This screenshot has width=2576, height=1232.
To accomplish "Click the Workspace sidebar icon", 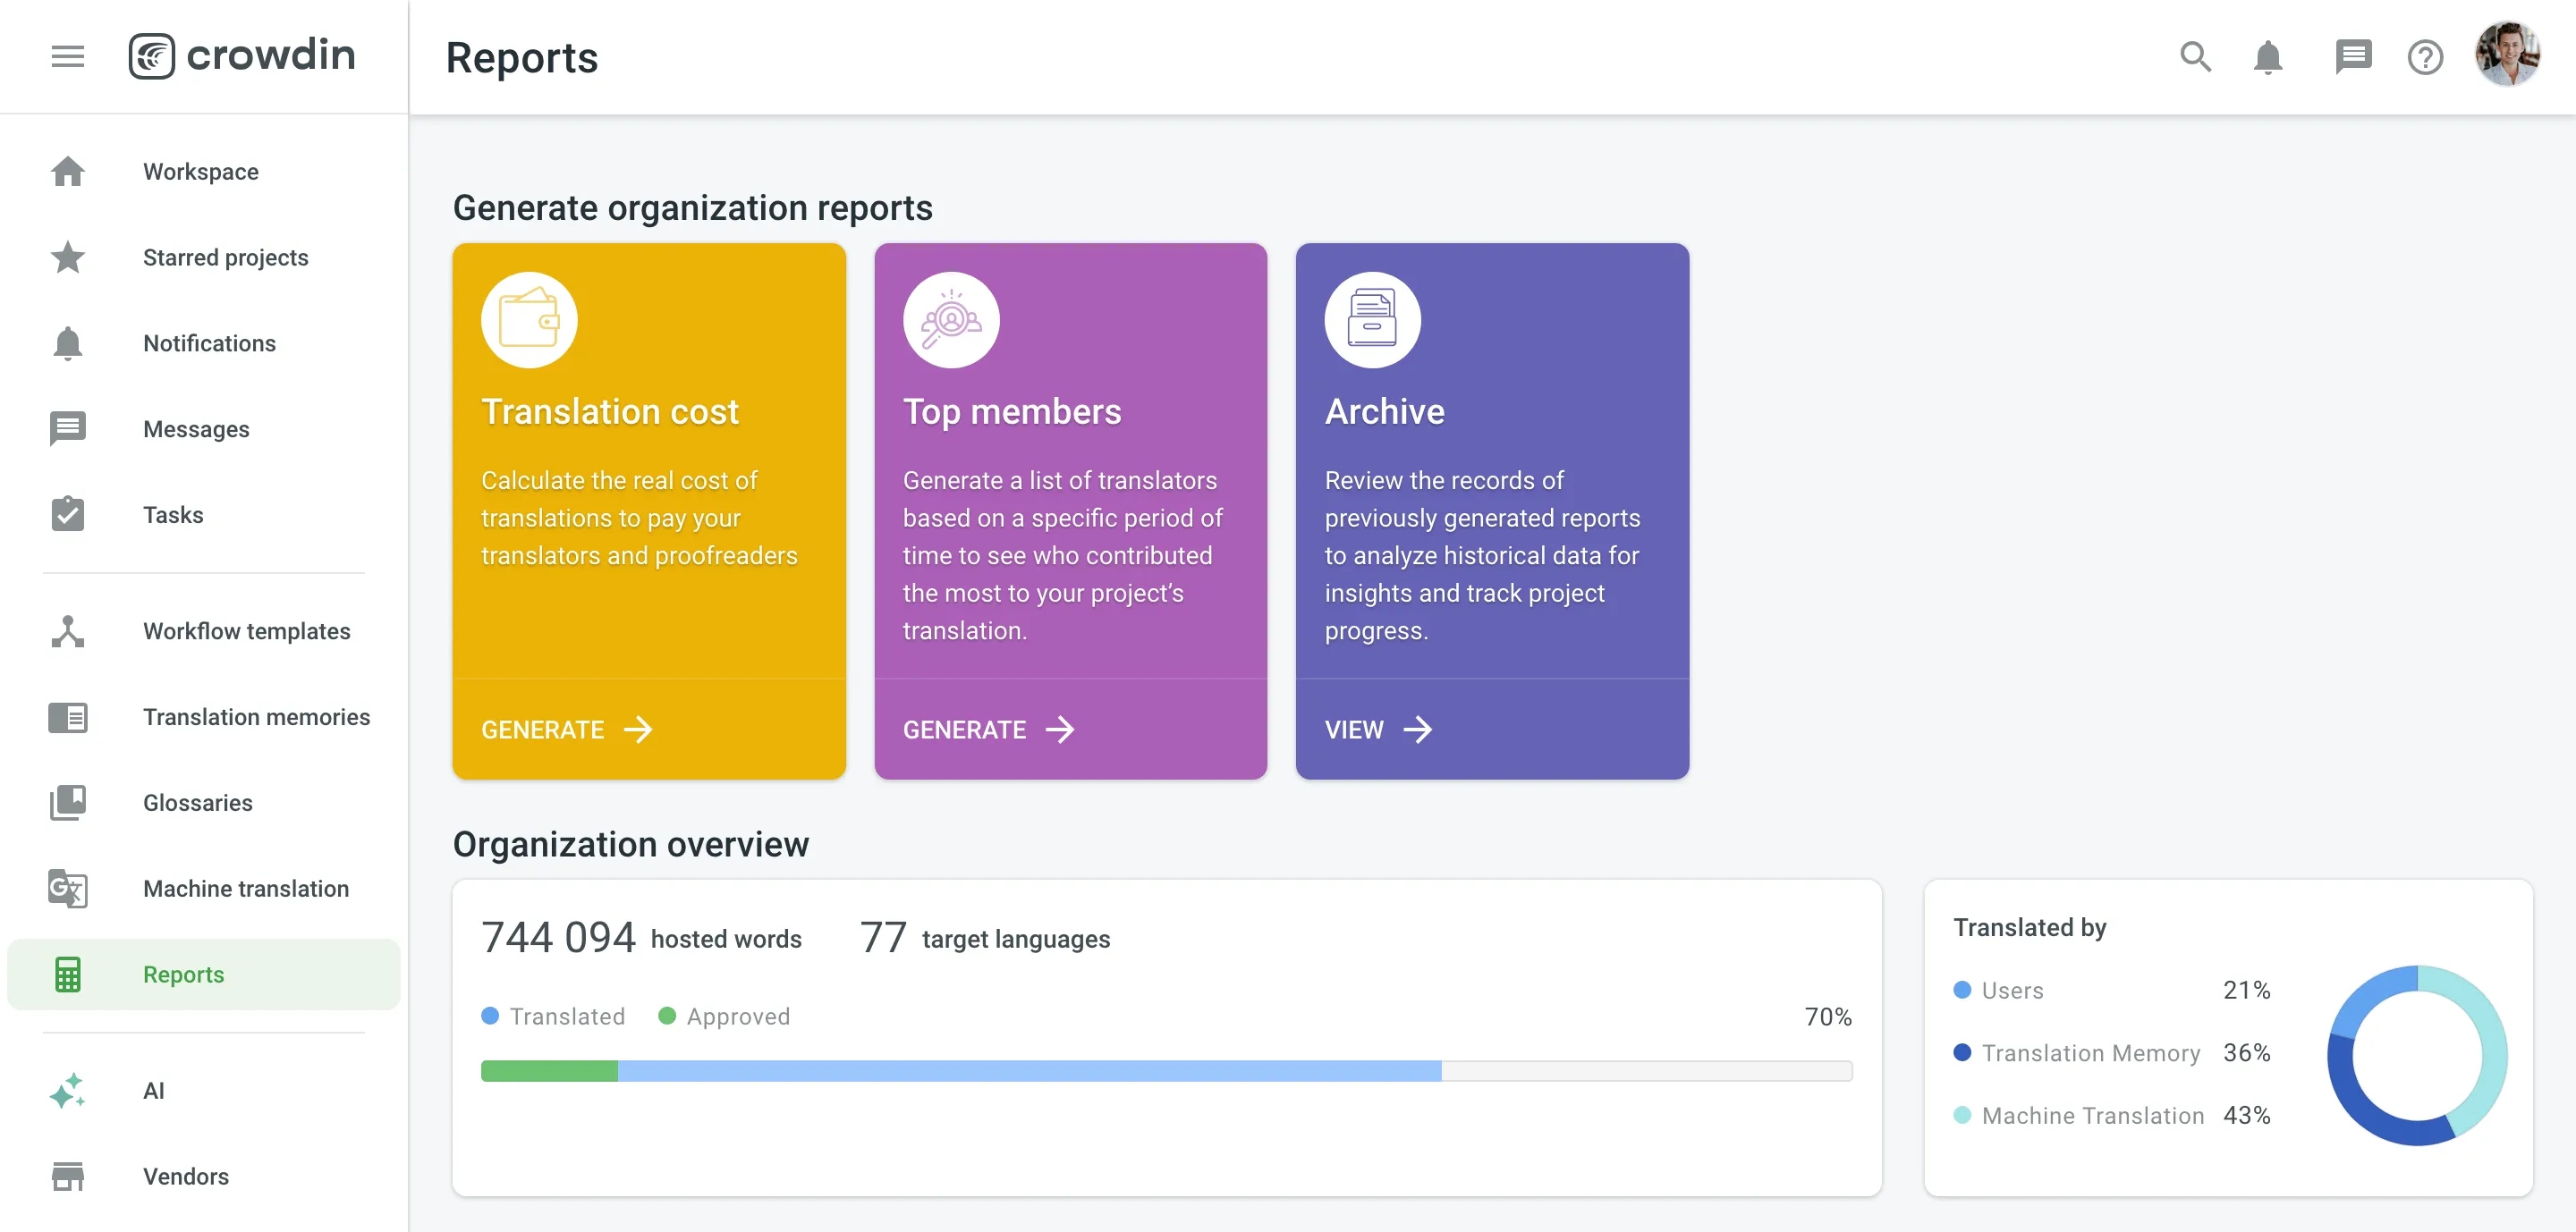I will coord(67,171).
